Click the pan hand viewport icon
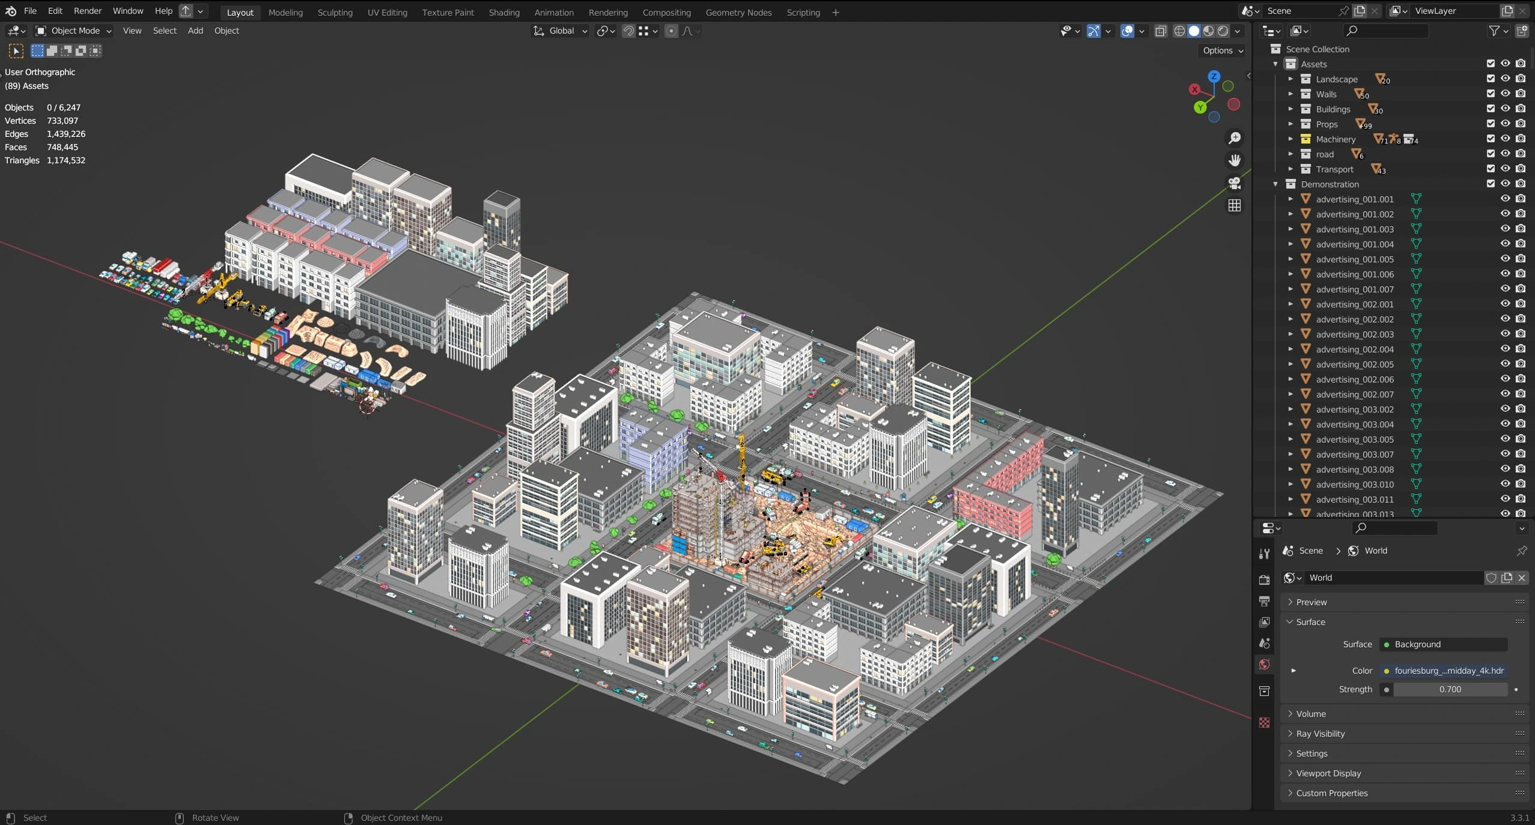 click(x=1234, y=160)
